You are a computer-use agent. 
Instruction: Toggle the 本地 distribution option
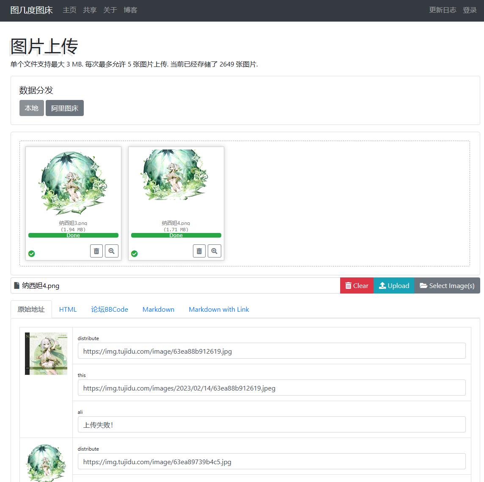31,108
